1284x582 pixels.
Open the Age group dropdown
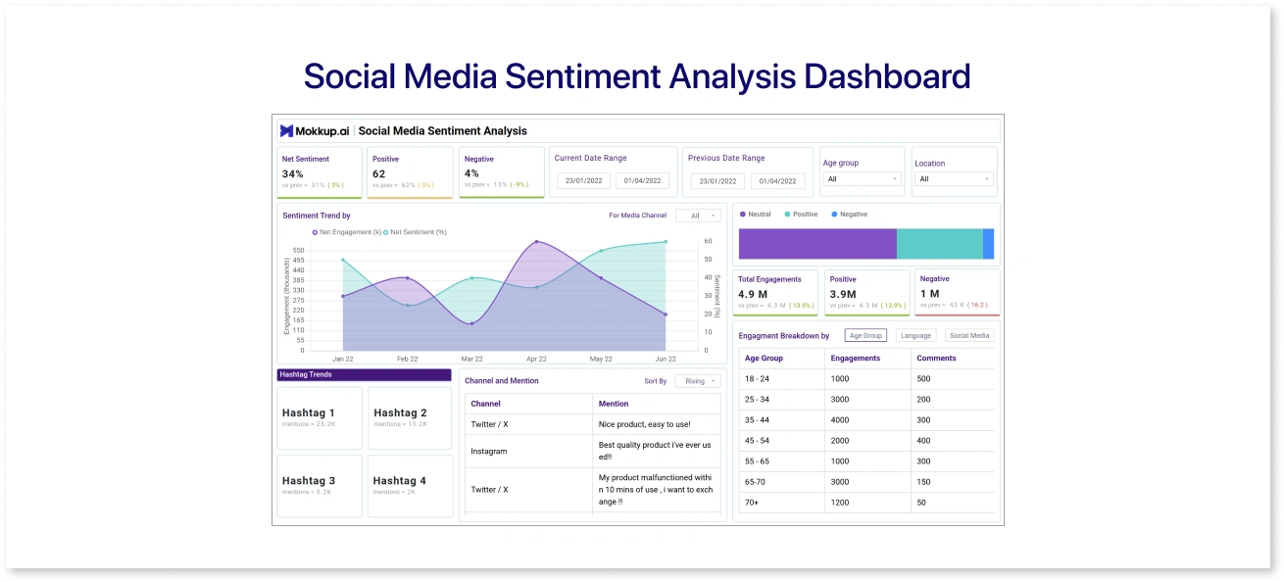(x=863, y=179)
